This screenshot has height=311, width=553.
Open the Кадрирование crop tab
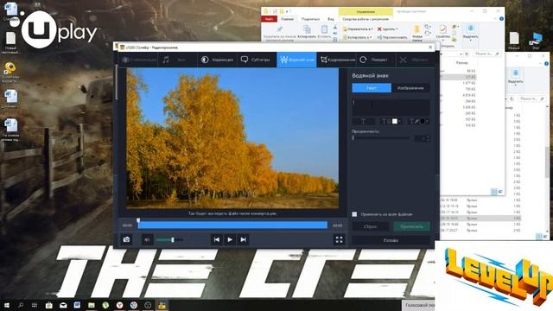[337, 60]
